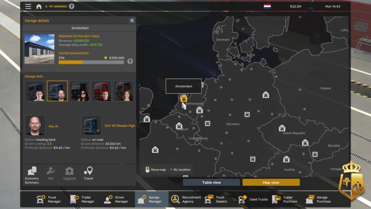
Task: Select fifth garage slot with dark red truck
Action: click(x=123, y=91)
